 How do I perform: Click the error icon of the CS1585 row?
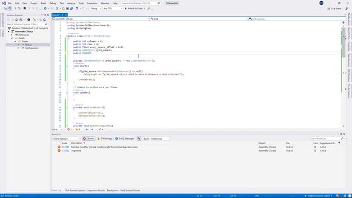coord(59,147)
